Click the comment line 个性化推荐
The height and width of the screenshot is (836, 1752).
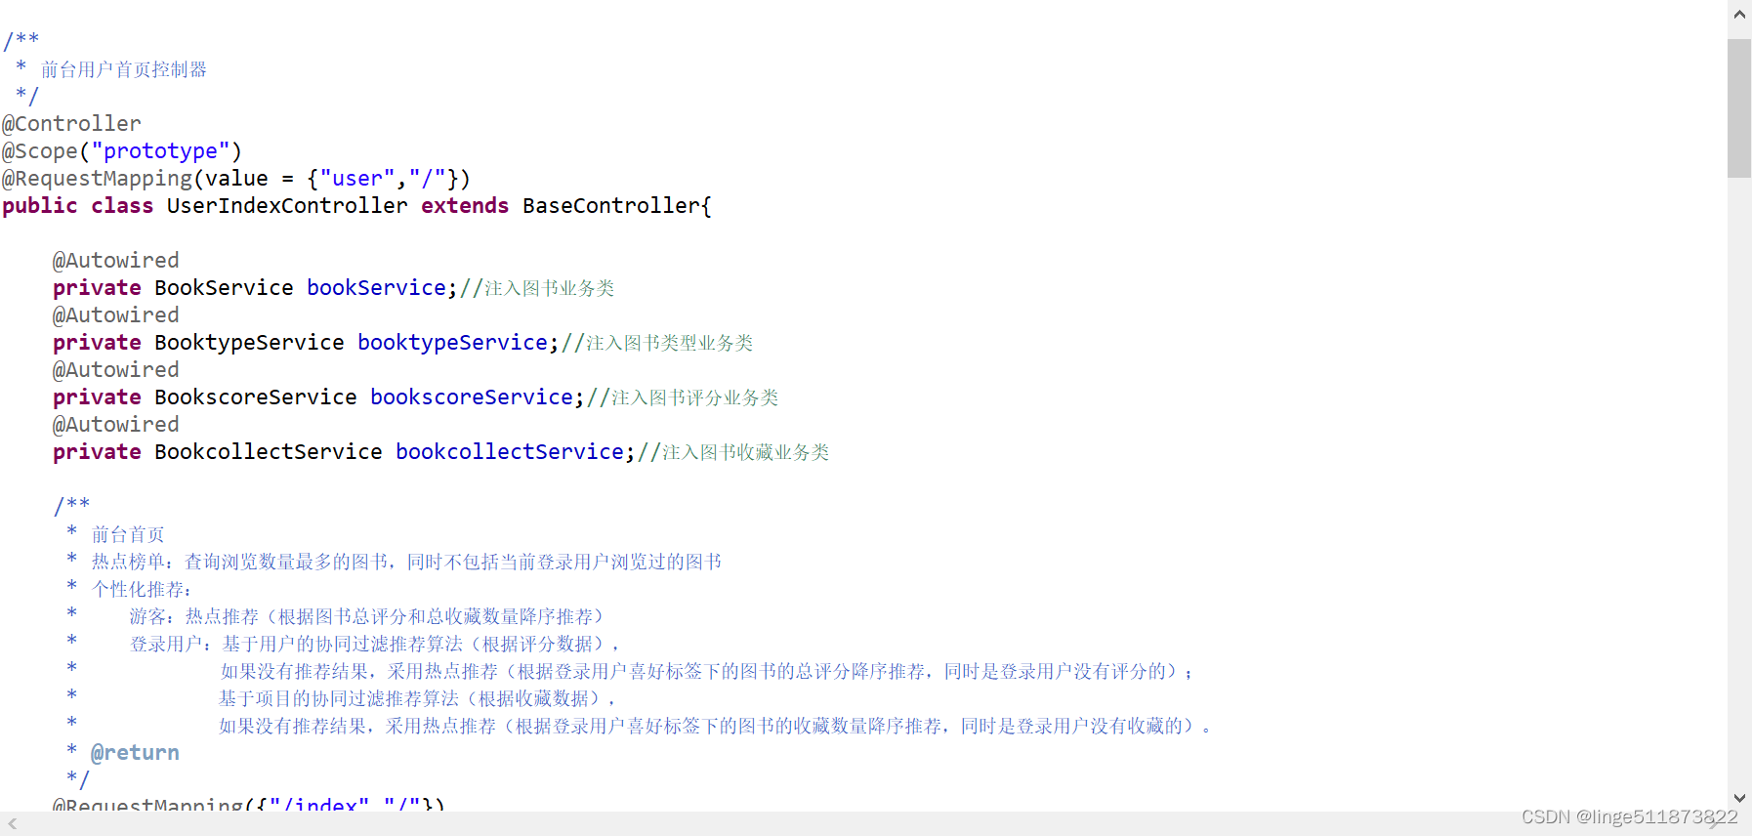[142, 589]
